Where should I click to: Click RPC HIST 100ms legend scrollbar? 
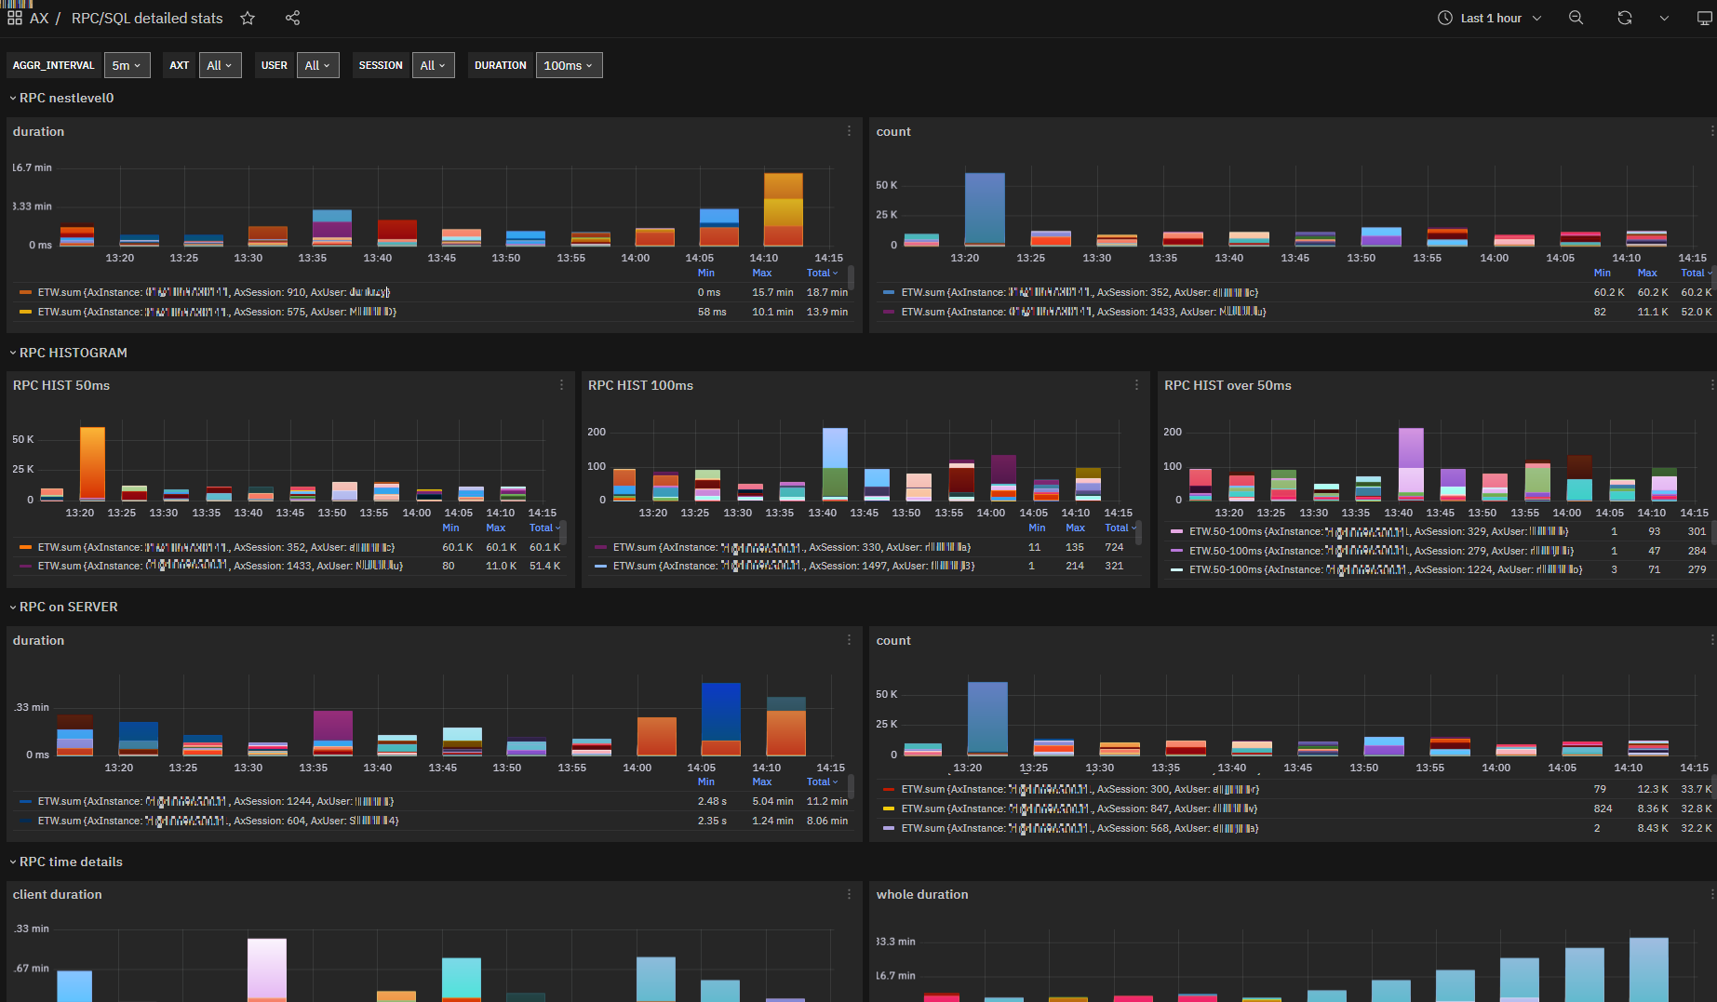[1138, 532]
